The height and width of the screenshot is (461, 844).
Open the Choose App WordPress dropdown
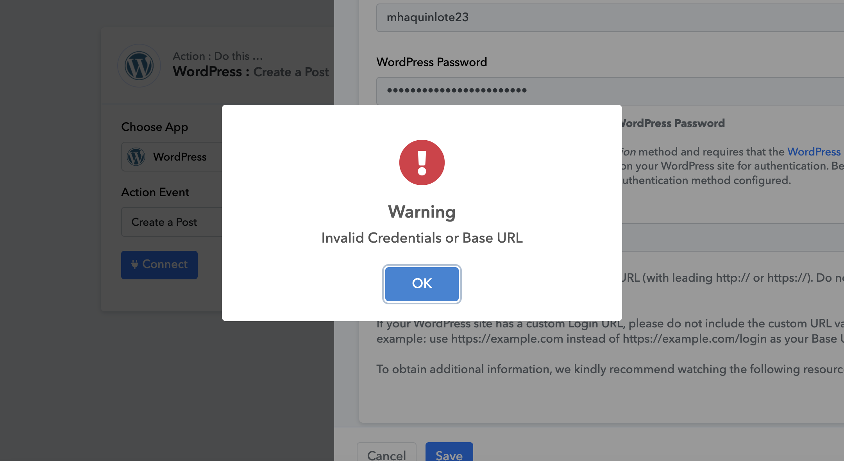tap(172, 157)
